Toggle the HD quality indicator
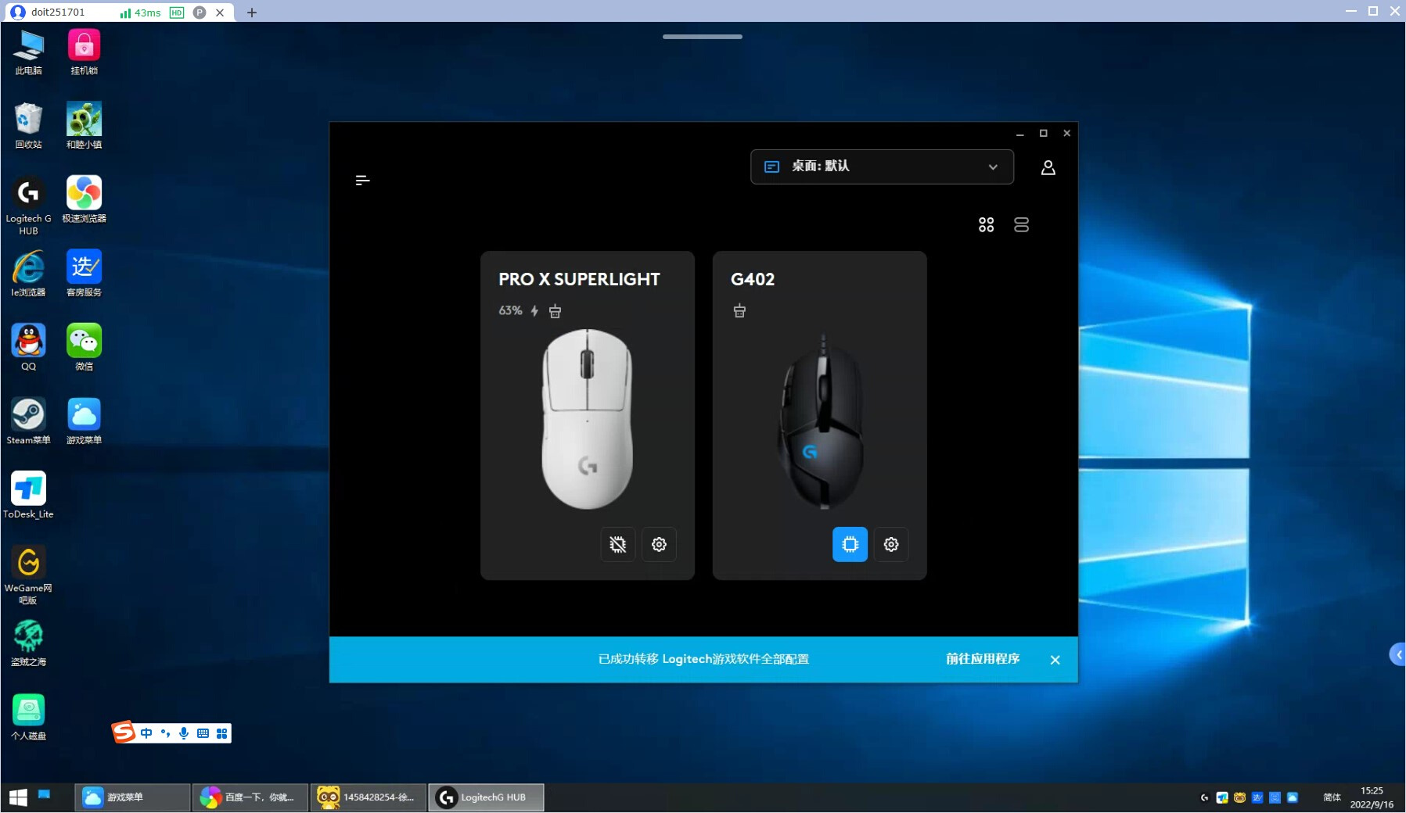The width and height of the screenshot is (1406, 813). [x=177, y=13]
